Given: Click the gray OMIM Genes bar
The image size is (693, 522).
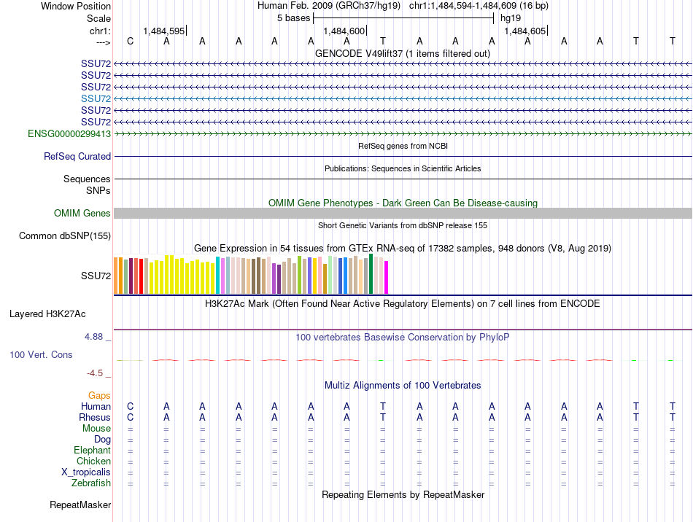Looking at the screenshot, I should click(403, 214).
